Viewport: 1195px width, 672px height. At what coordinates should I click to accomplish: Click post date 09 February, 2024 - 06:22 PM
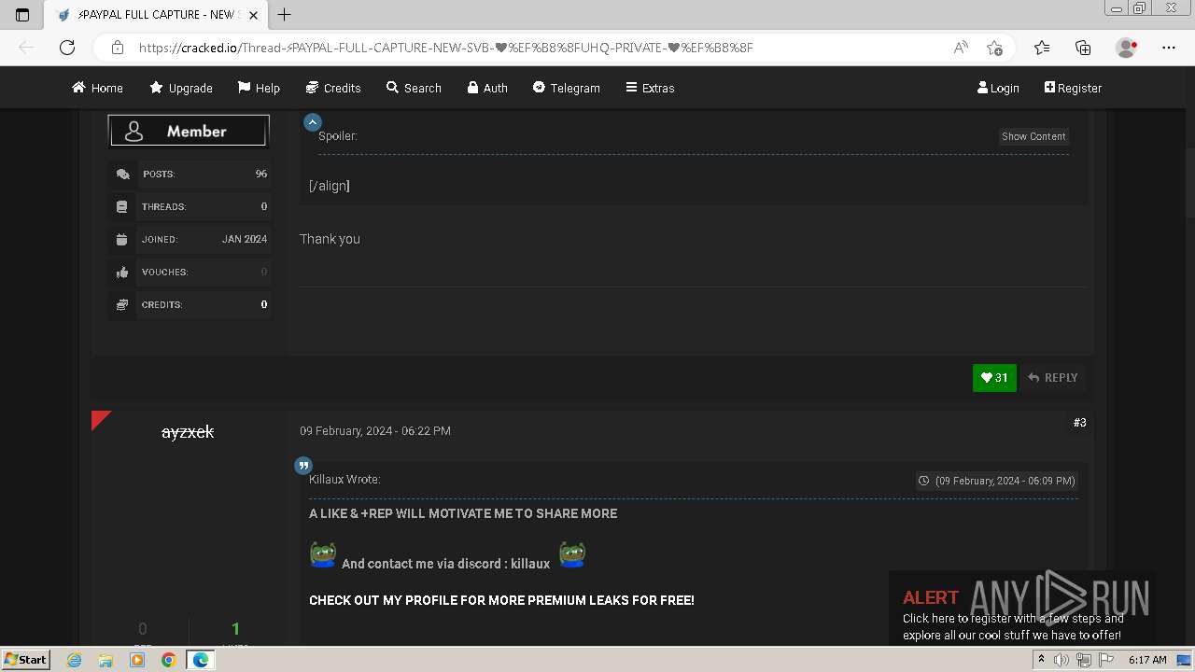pos(375,431)
